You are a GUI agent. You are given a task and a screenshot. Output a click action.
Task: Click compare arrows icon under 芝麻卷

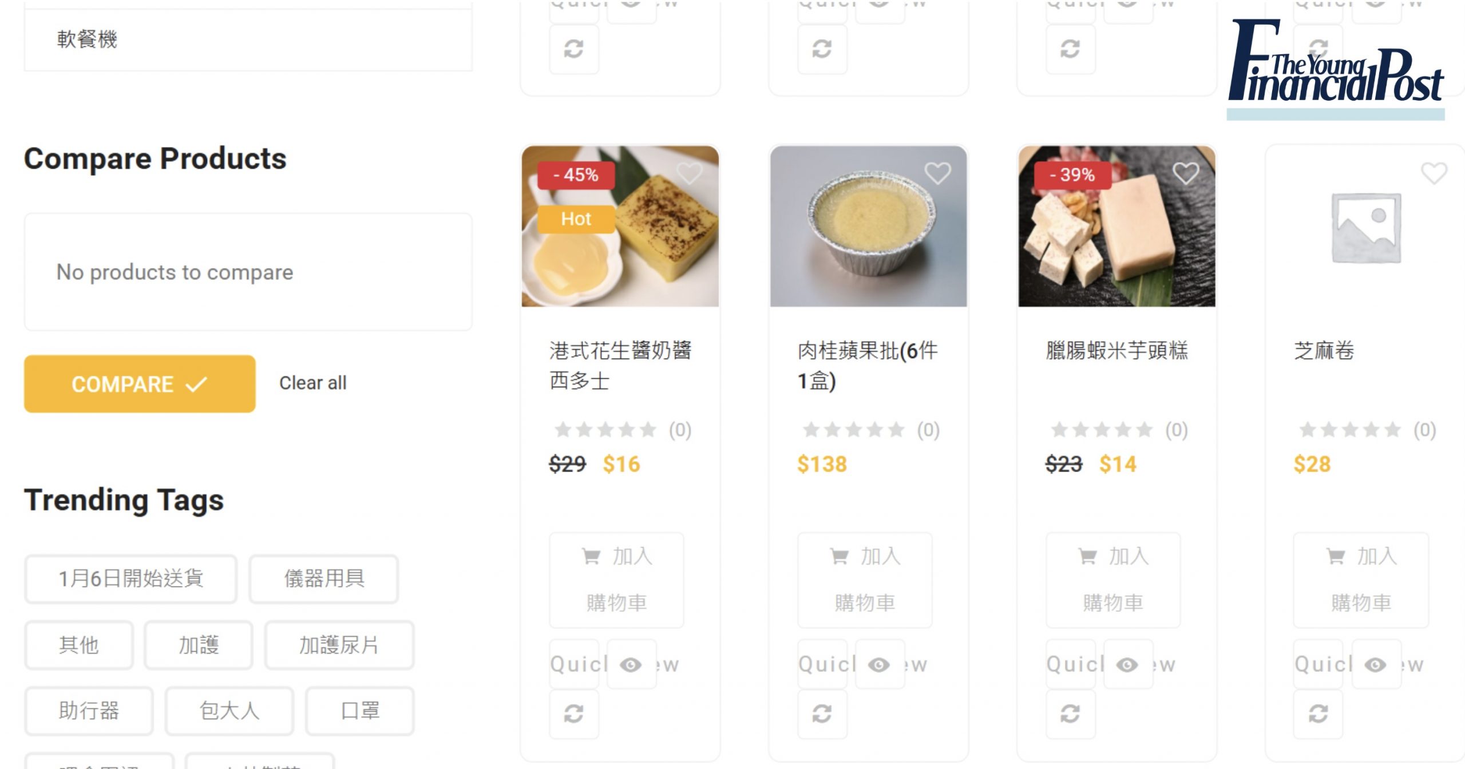(1318, 713)
